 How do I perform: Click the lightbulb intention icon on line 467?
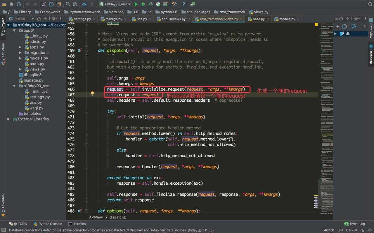click(92, 93)
